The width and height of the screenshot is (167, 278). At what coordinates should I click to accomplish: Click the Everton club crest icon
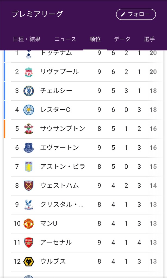tap(29, 148)
